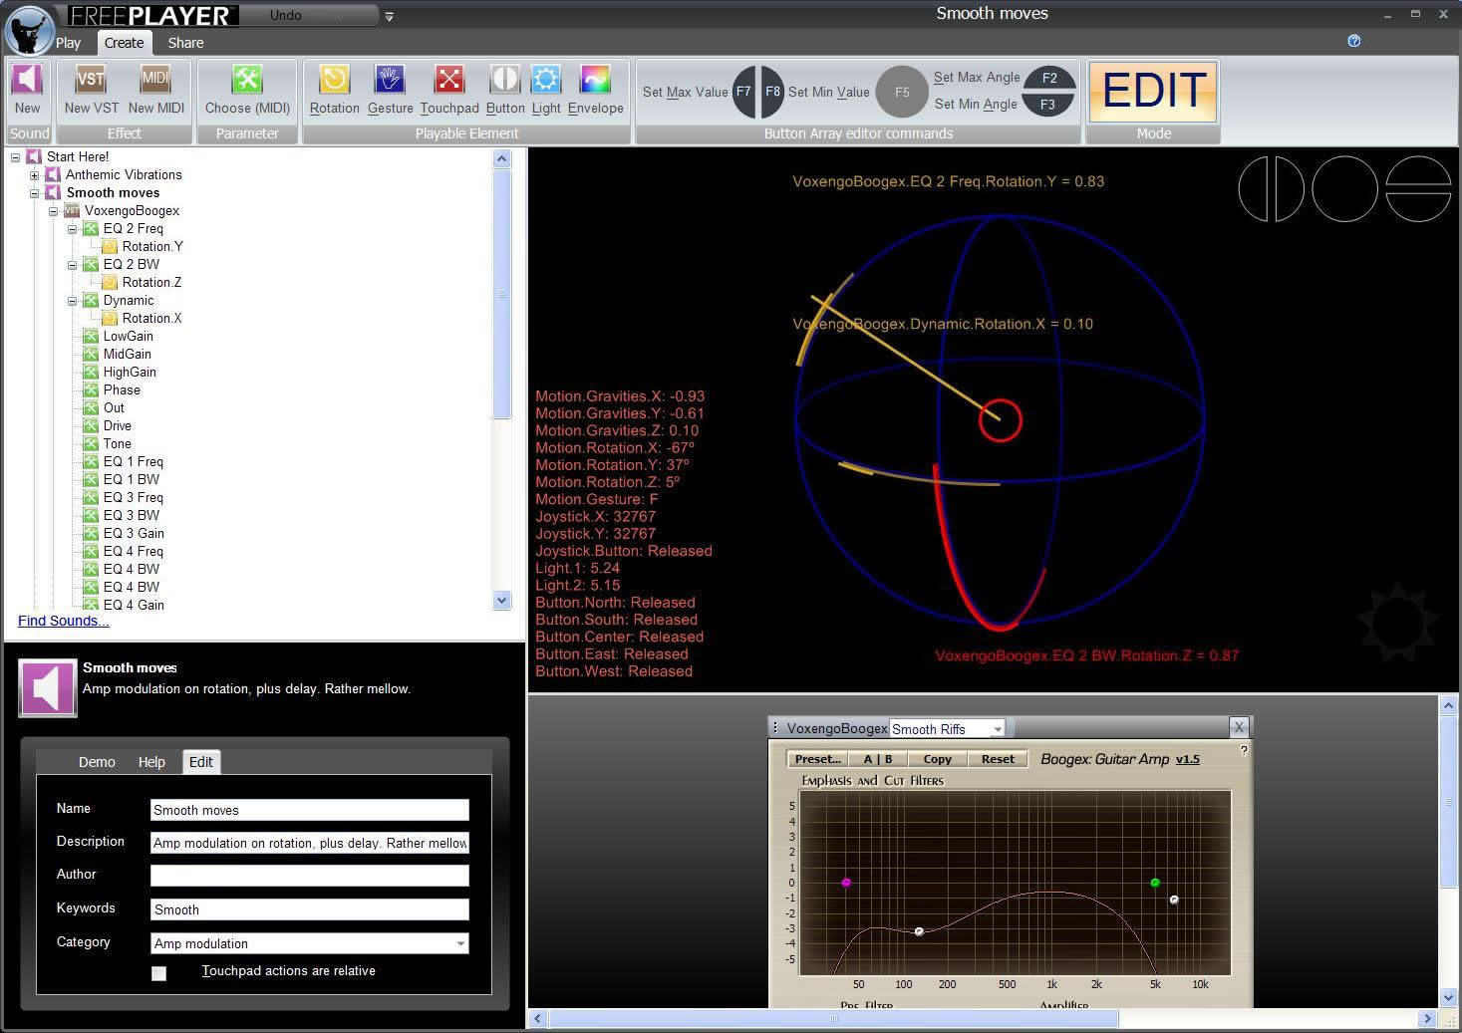This screenshot has width=1462, height=1033.
Task: Click the FreePlayer application logo button
Action: (x=29, y=29)
